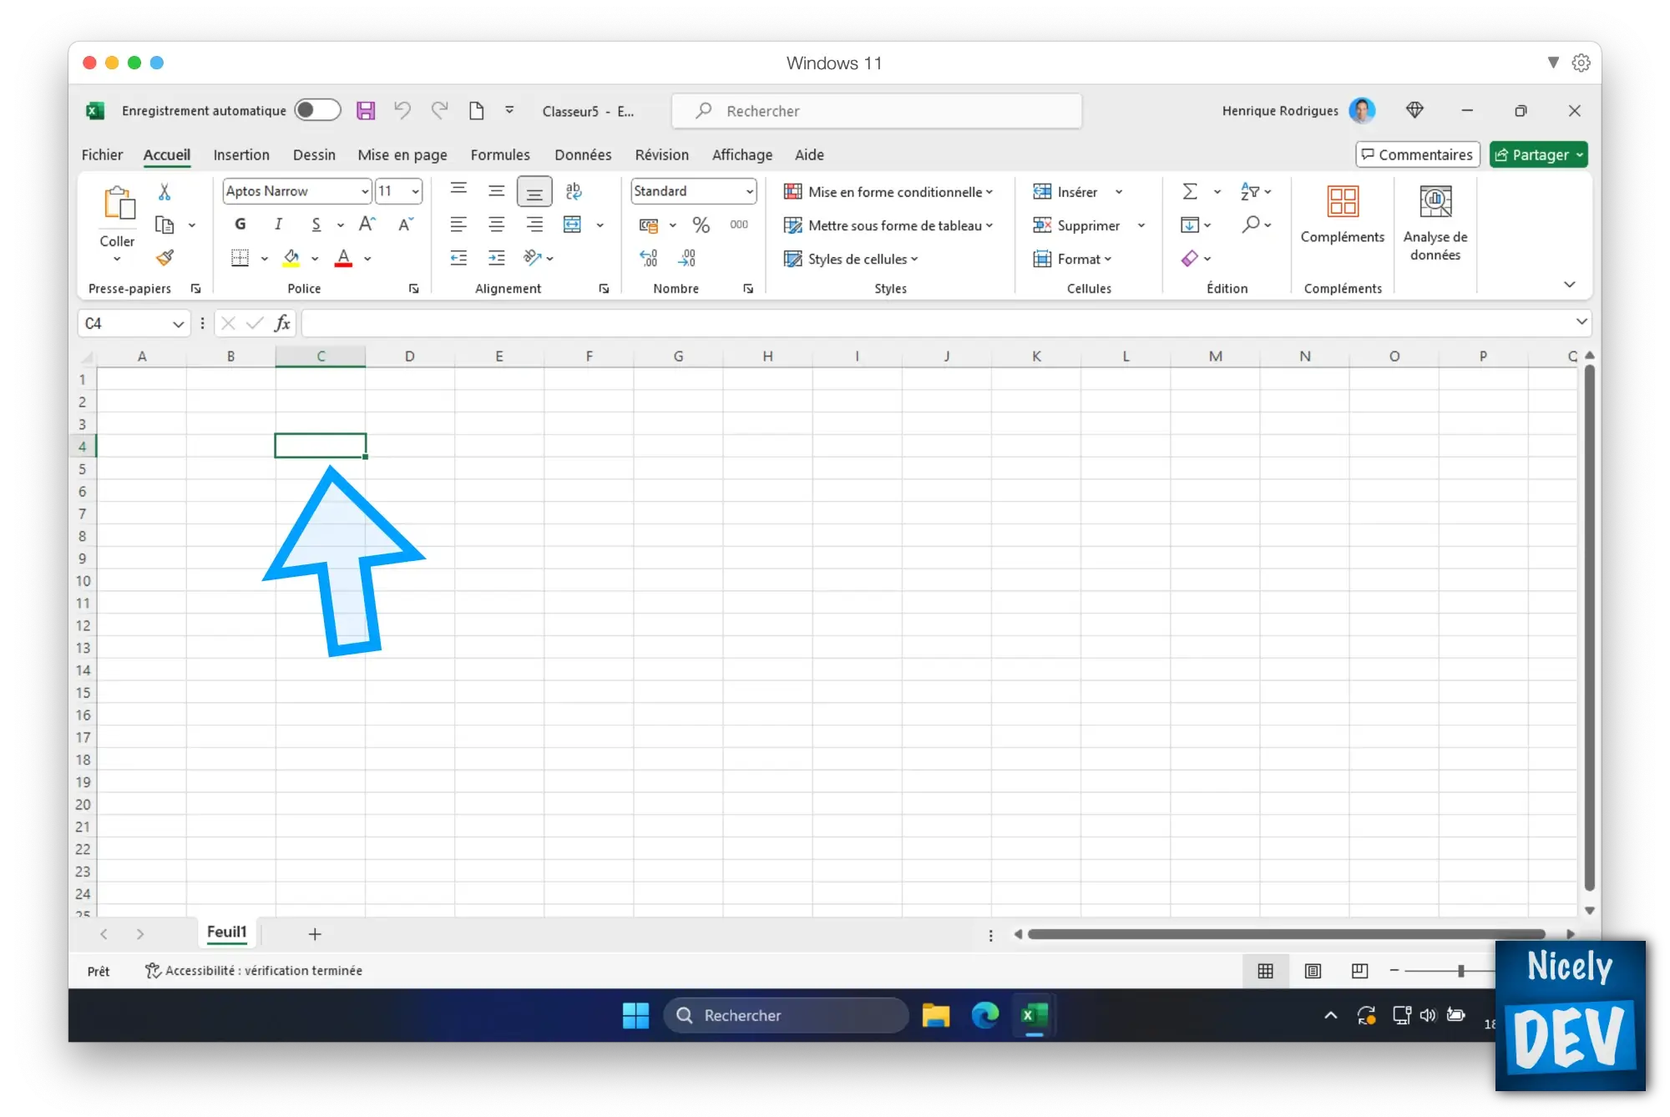Click the Compléments button

click(x=1342, y=215)
